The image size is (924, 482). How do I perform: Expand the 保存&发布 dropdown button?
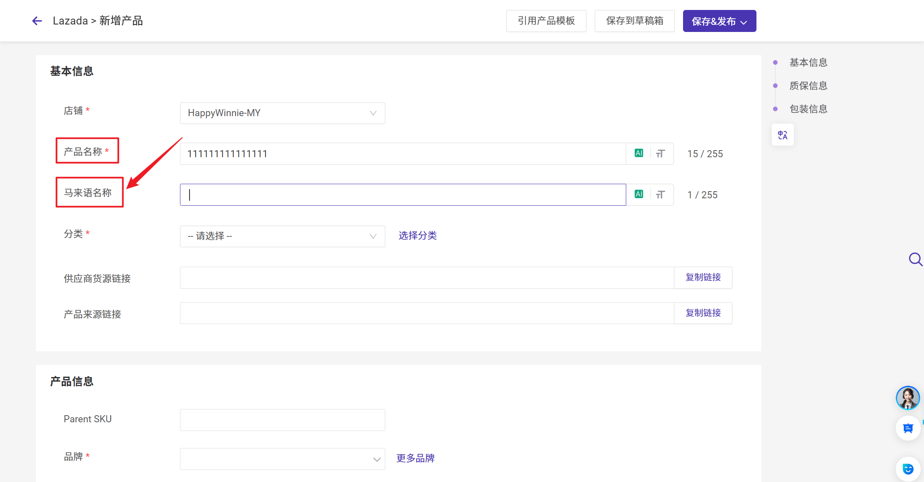[x=720, y=21]
